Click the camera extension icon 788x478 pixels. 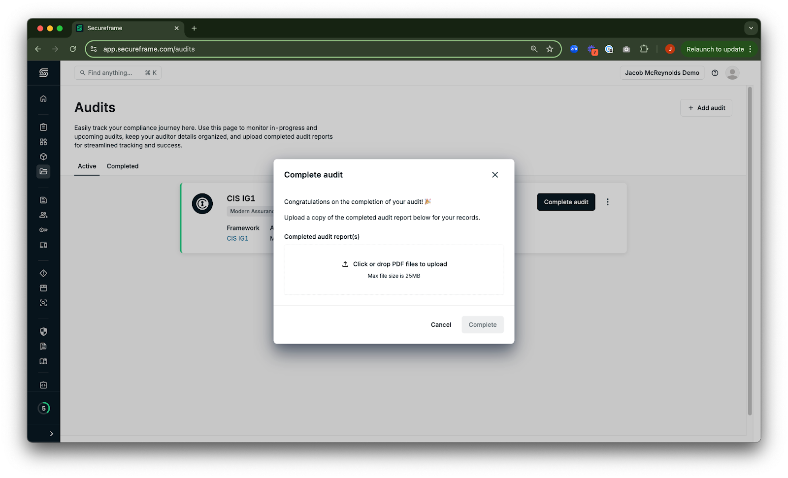626,49
